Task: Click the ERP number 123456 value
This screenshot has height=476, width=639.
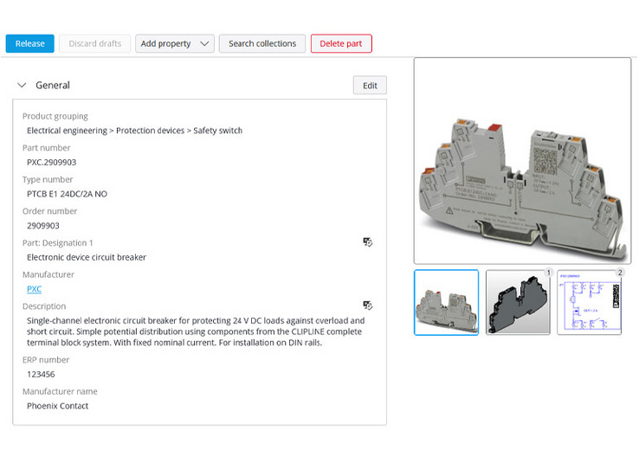Action: [42, 374]
